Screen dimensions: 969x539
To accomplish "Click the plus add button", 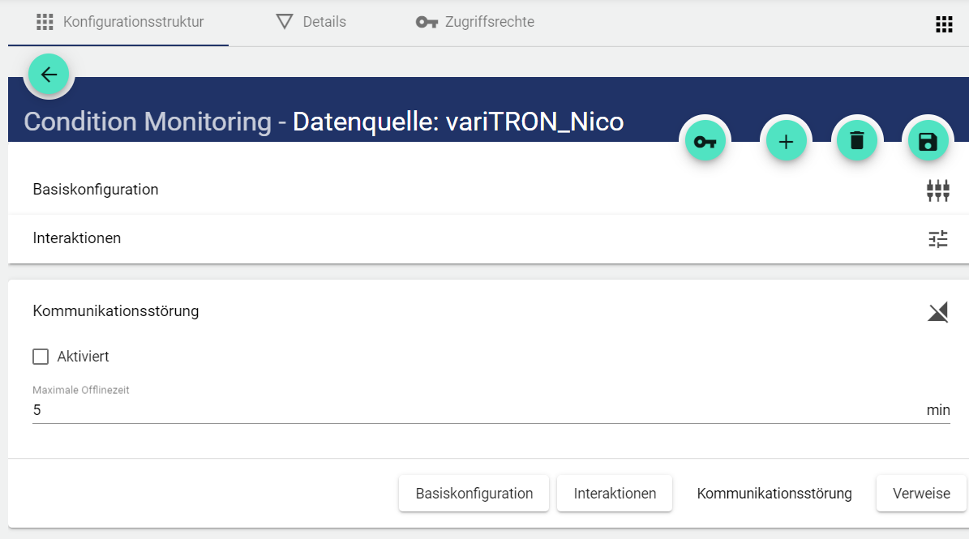I will click(x=786, y=142).
